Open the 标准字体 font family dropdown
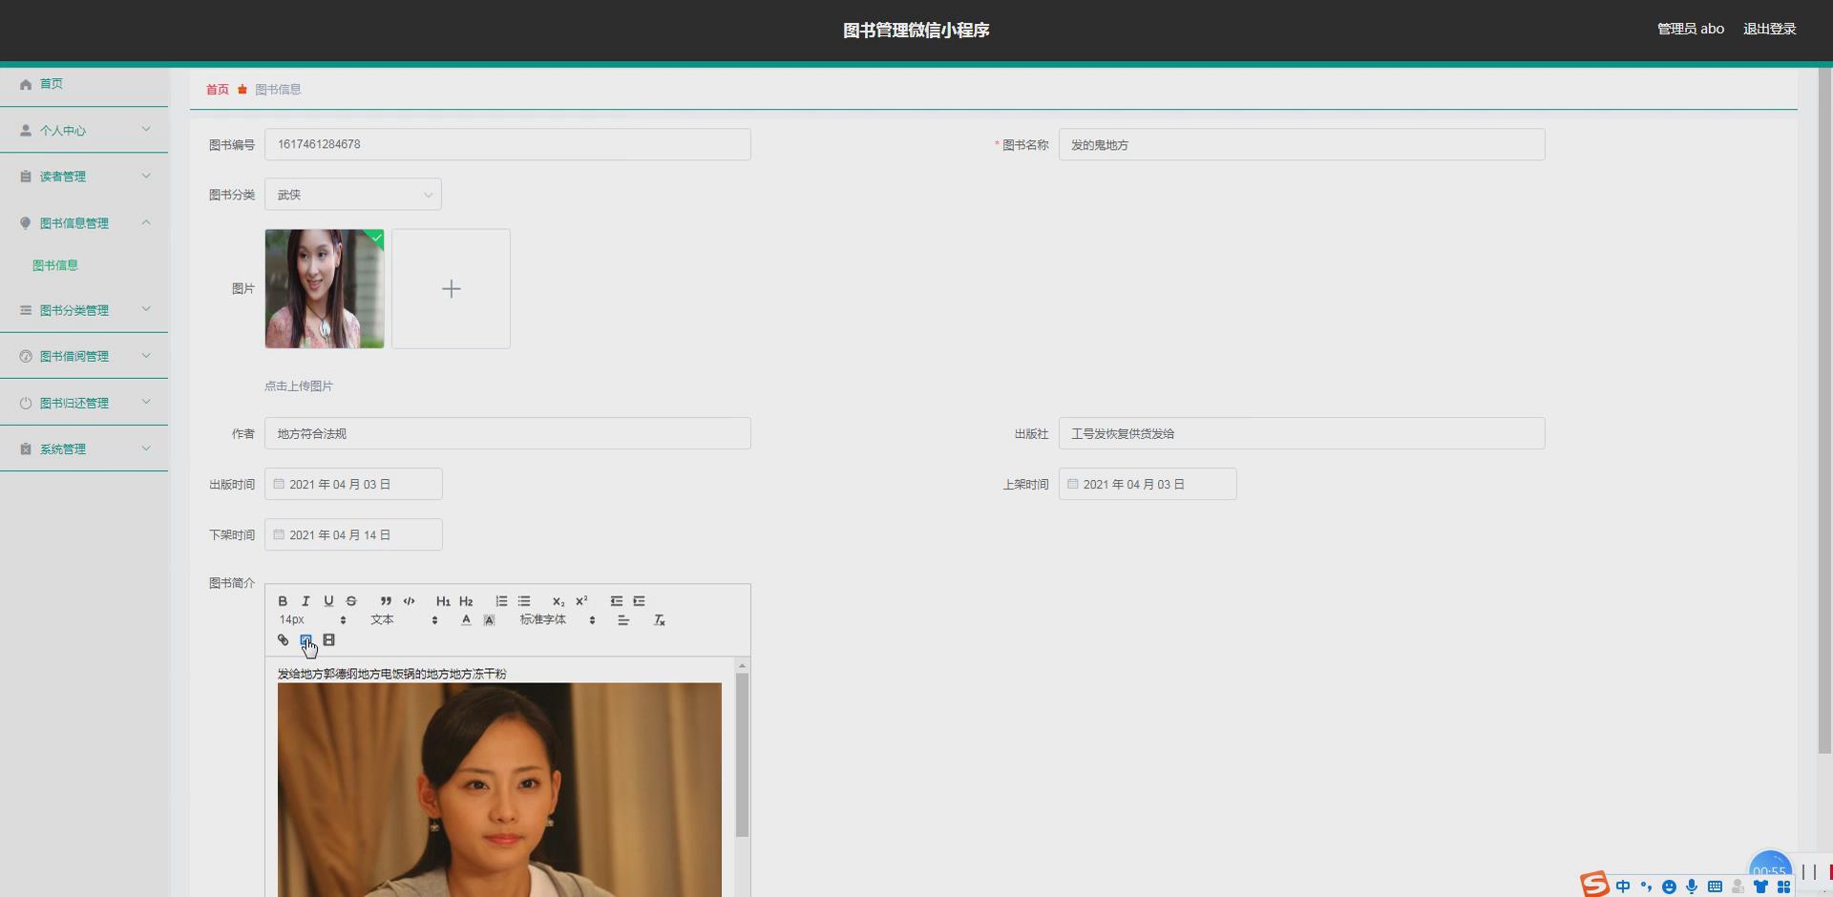The height and width of the screenshot is (897, 1833). tap(558, 620)
